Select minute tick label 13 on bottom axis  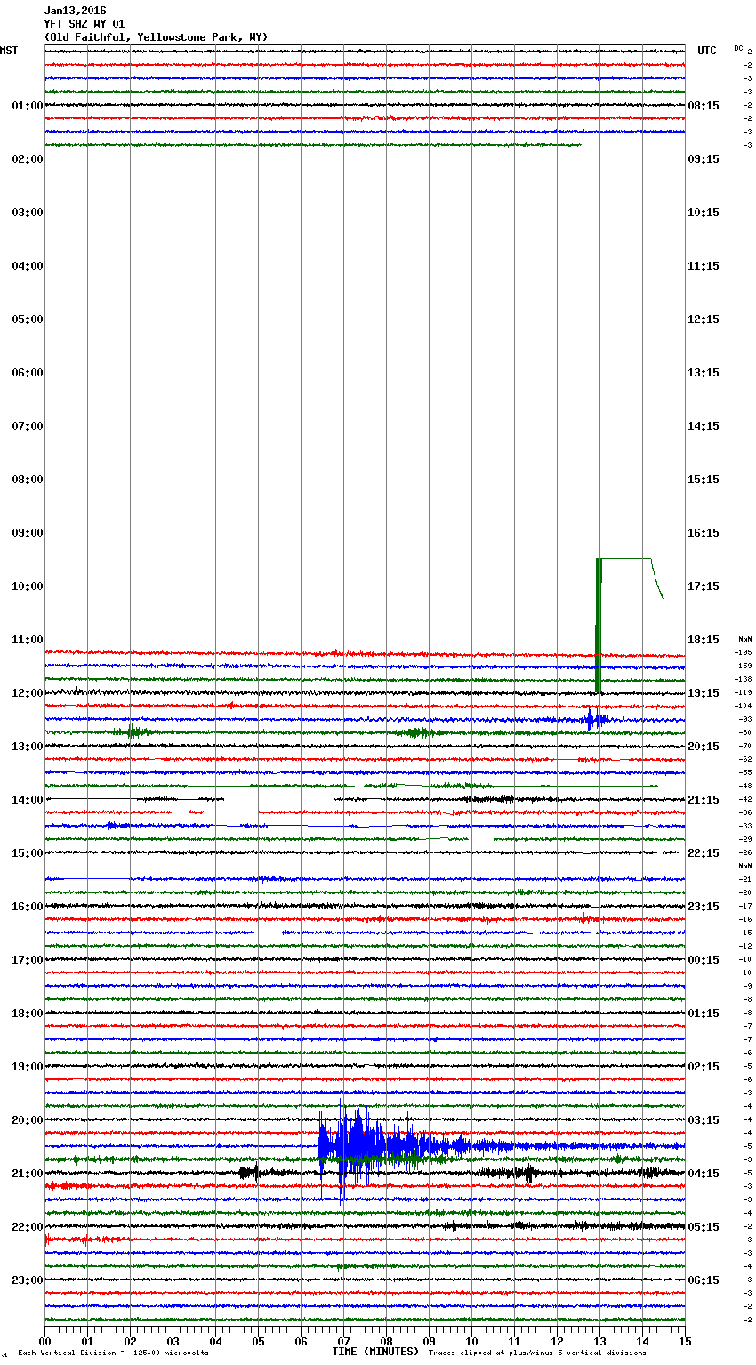(x=600, y=1341)
